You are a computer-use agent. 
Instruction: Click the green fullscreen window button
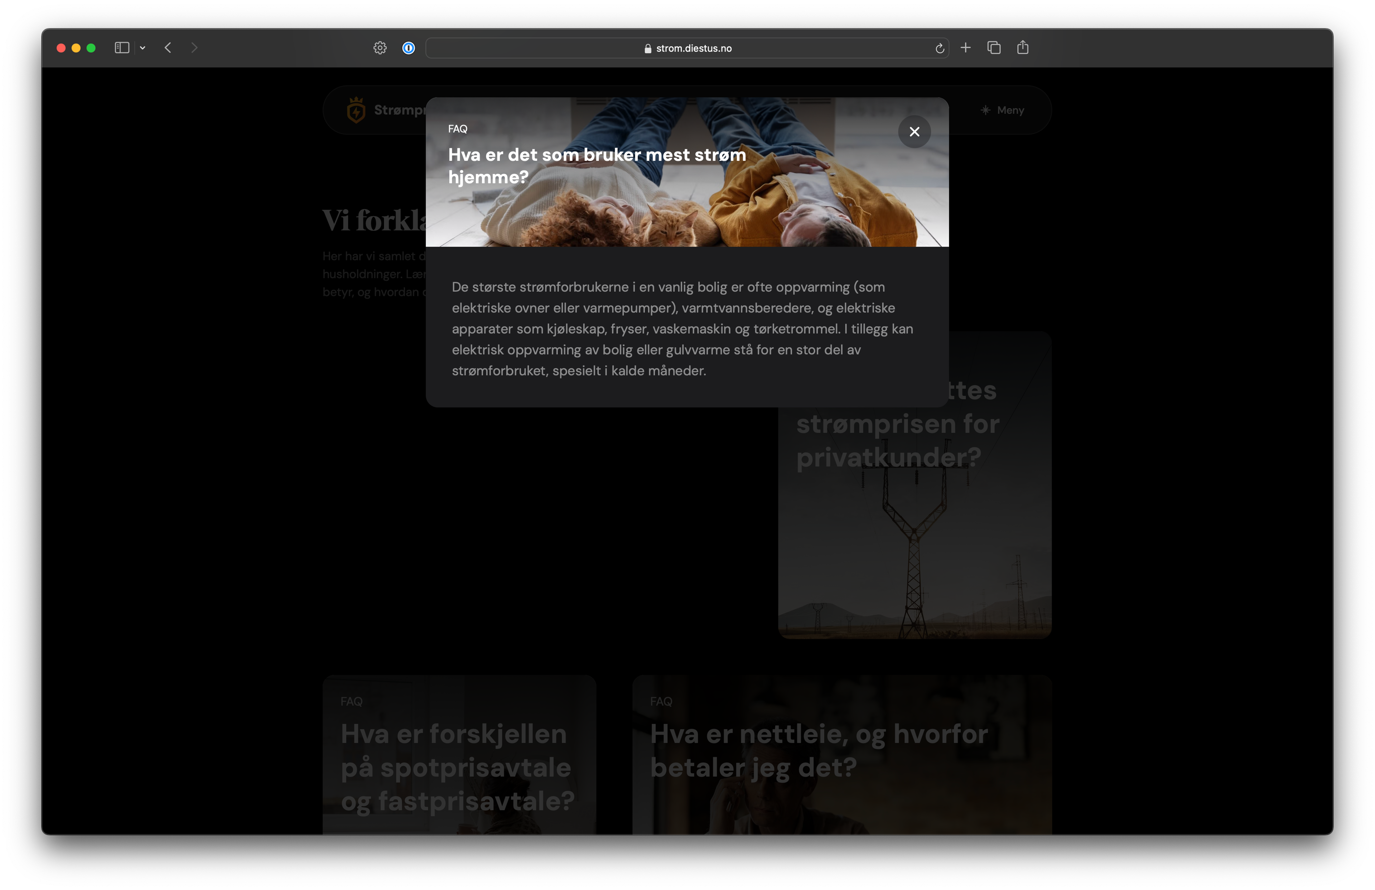point(91,48)
